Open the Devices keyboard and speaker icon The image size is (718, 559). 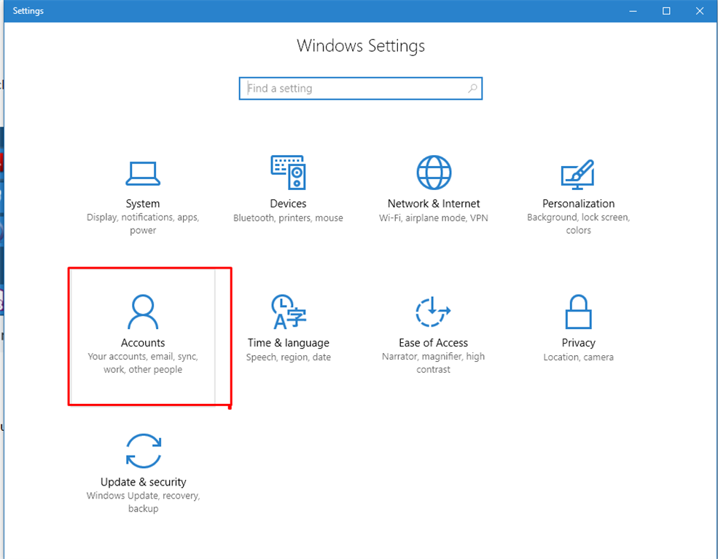tap(288, 173)
